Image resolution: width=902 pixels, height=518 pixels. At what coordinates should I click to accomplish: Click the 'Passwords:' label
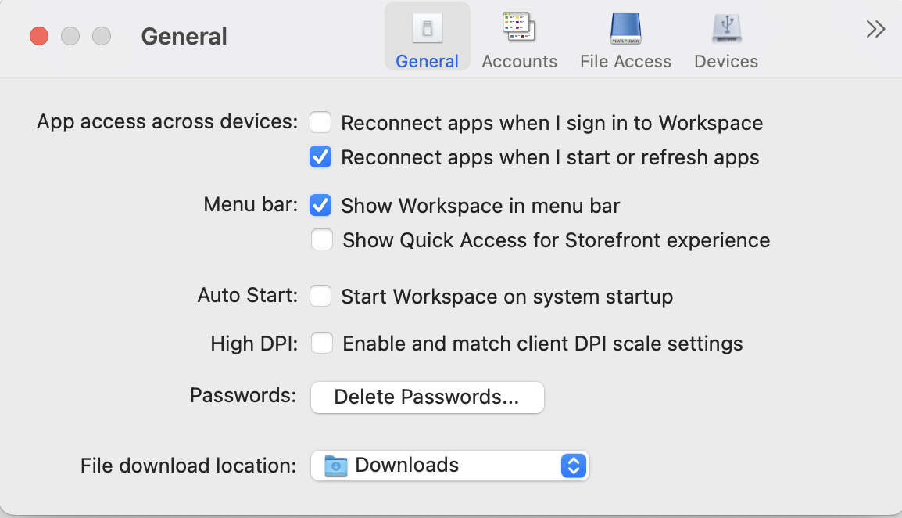243,395
